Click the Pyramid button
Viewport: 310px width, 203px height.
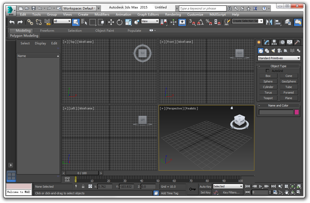pos(289,93)
